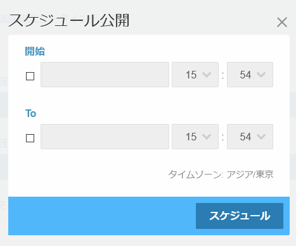The height and width of the screenshot is (246, 296).
Task: Open the 開始 minute dropdown showing 54
Action: pyautogui.click(x=250, y=75)
